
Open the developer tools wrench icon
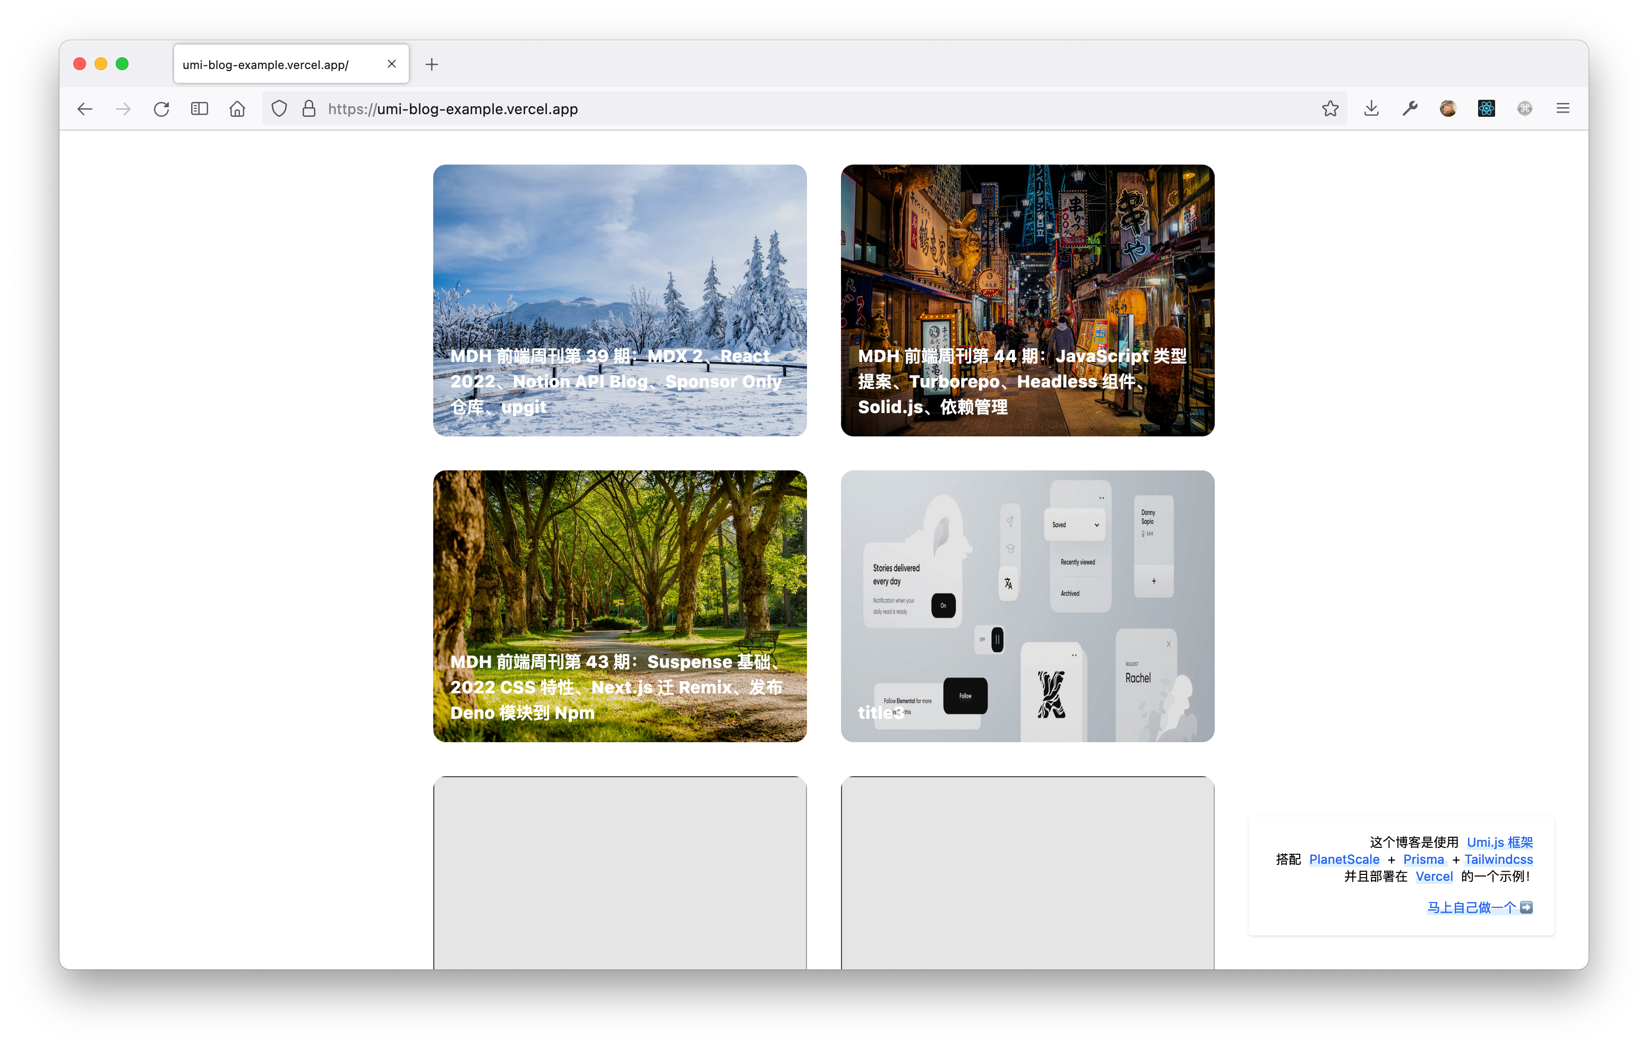pyautogui.click(x=1410, y=108)
